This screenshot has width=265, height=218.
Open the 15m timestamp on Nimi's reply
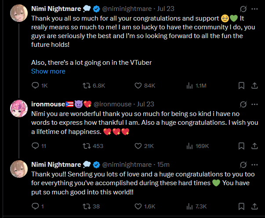pos(163,164)
